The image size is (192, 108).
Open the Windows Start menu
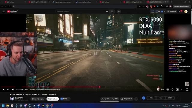pos(3,106)
